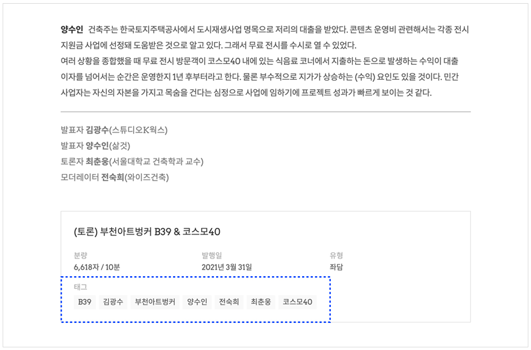Select the 김광수 tag chip
This screenshot has height=350, width=531.
[113, 302]
